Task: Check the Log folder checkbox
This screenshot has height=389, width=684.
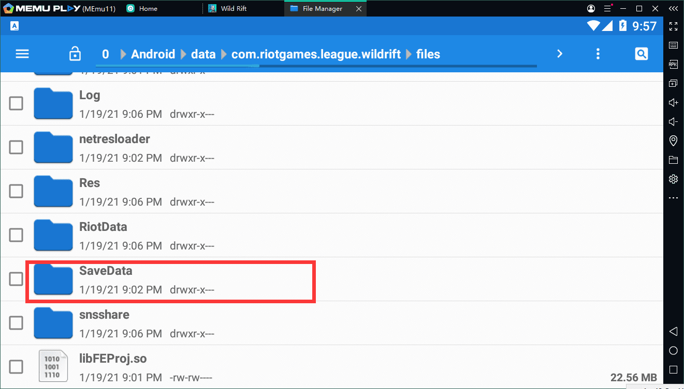Action: (x=16, y=103)
